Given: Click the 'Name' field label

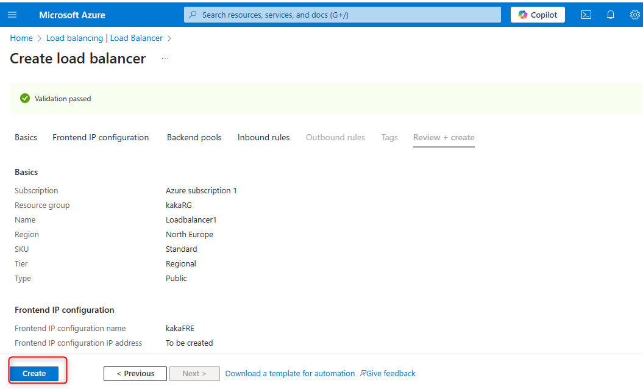Looking at the screenshot, I should click(x=25, y=220).
